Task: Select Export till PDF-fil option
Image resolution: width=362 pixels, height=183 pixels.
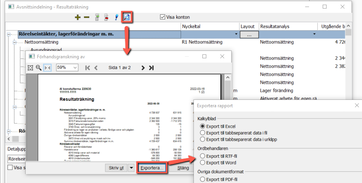Action: point(202,179)
